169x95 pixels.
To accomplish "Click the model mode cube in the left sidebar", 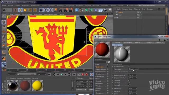I will (4, 22).
